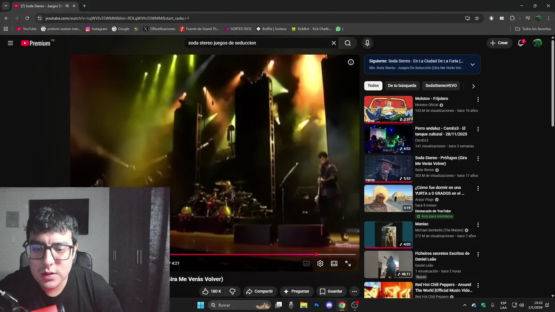
Task: Open the taskbar volume control
Action: click(x=521, y=305)
